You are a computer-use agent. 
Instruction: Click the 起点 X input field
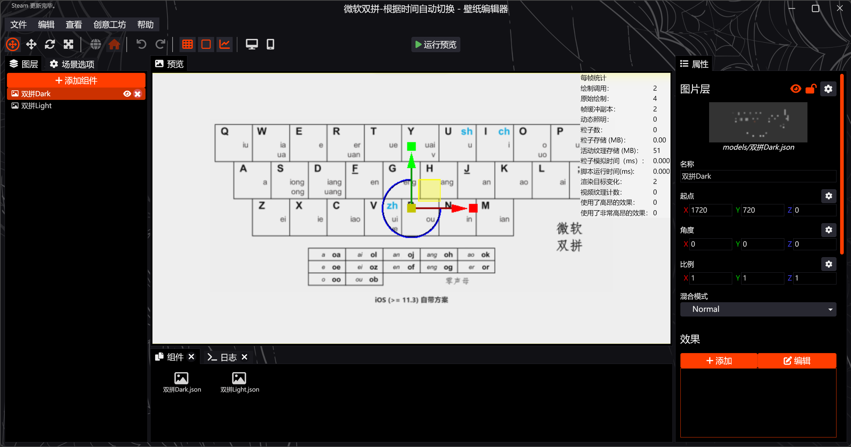click(710, 210)
